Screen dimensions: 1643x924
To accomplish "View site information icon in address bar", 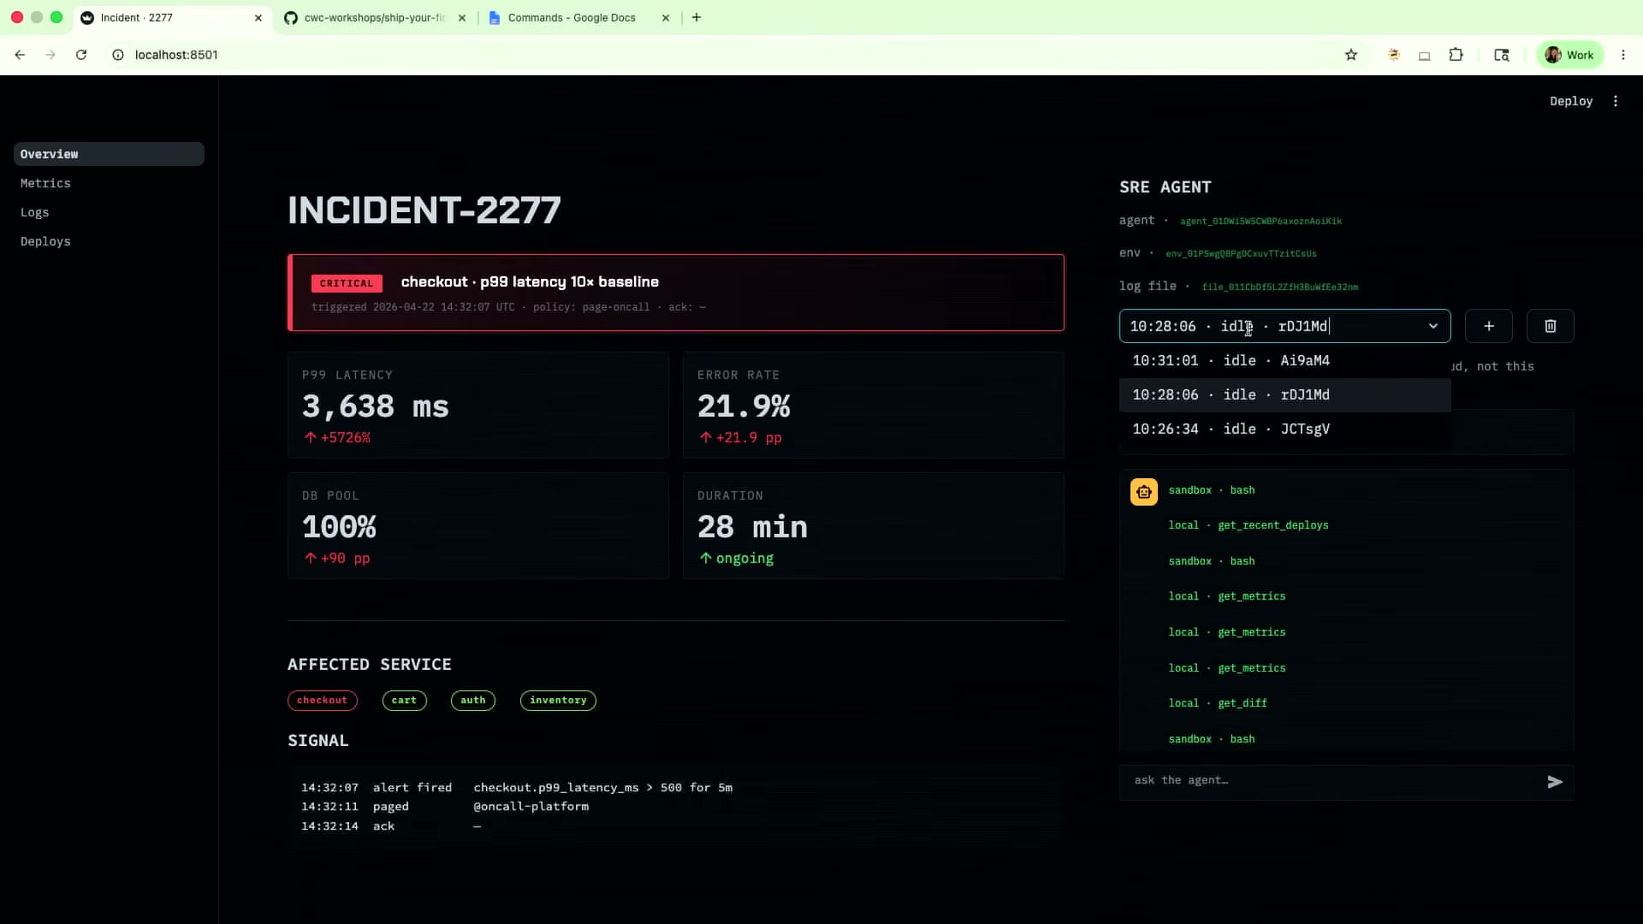I will [x=118, y=55].
